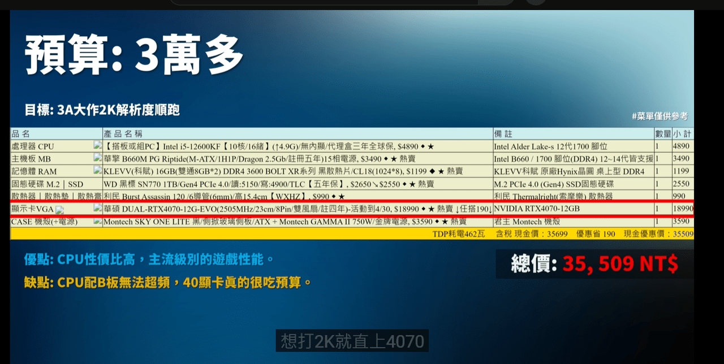Click the broken image icon in CPU row
This screenshot has height=364, width=724.
click(x=97, y=146)
